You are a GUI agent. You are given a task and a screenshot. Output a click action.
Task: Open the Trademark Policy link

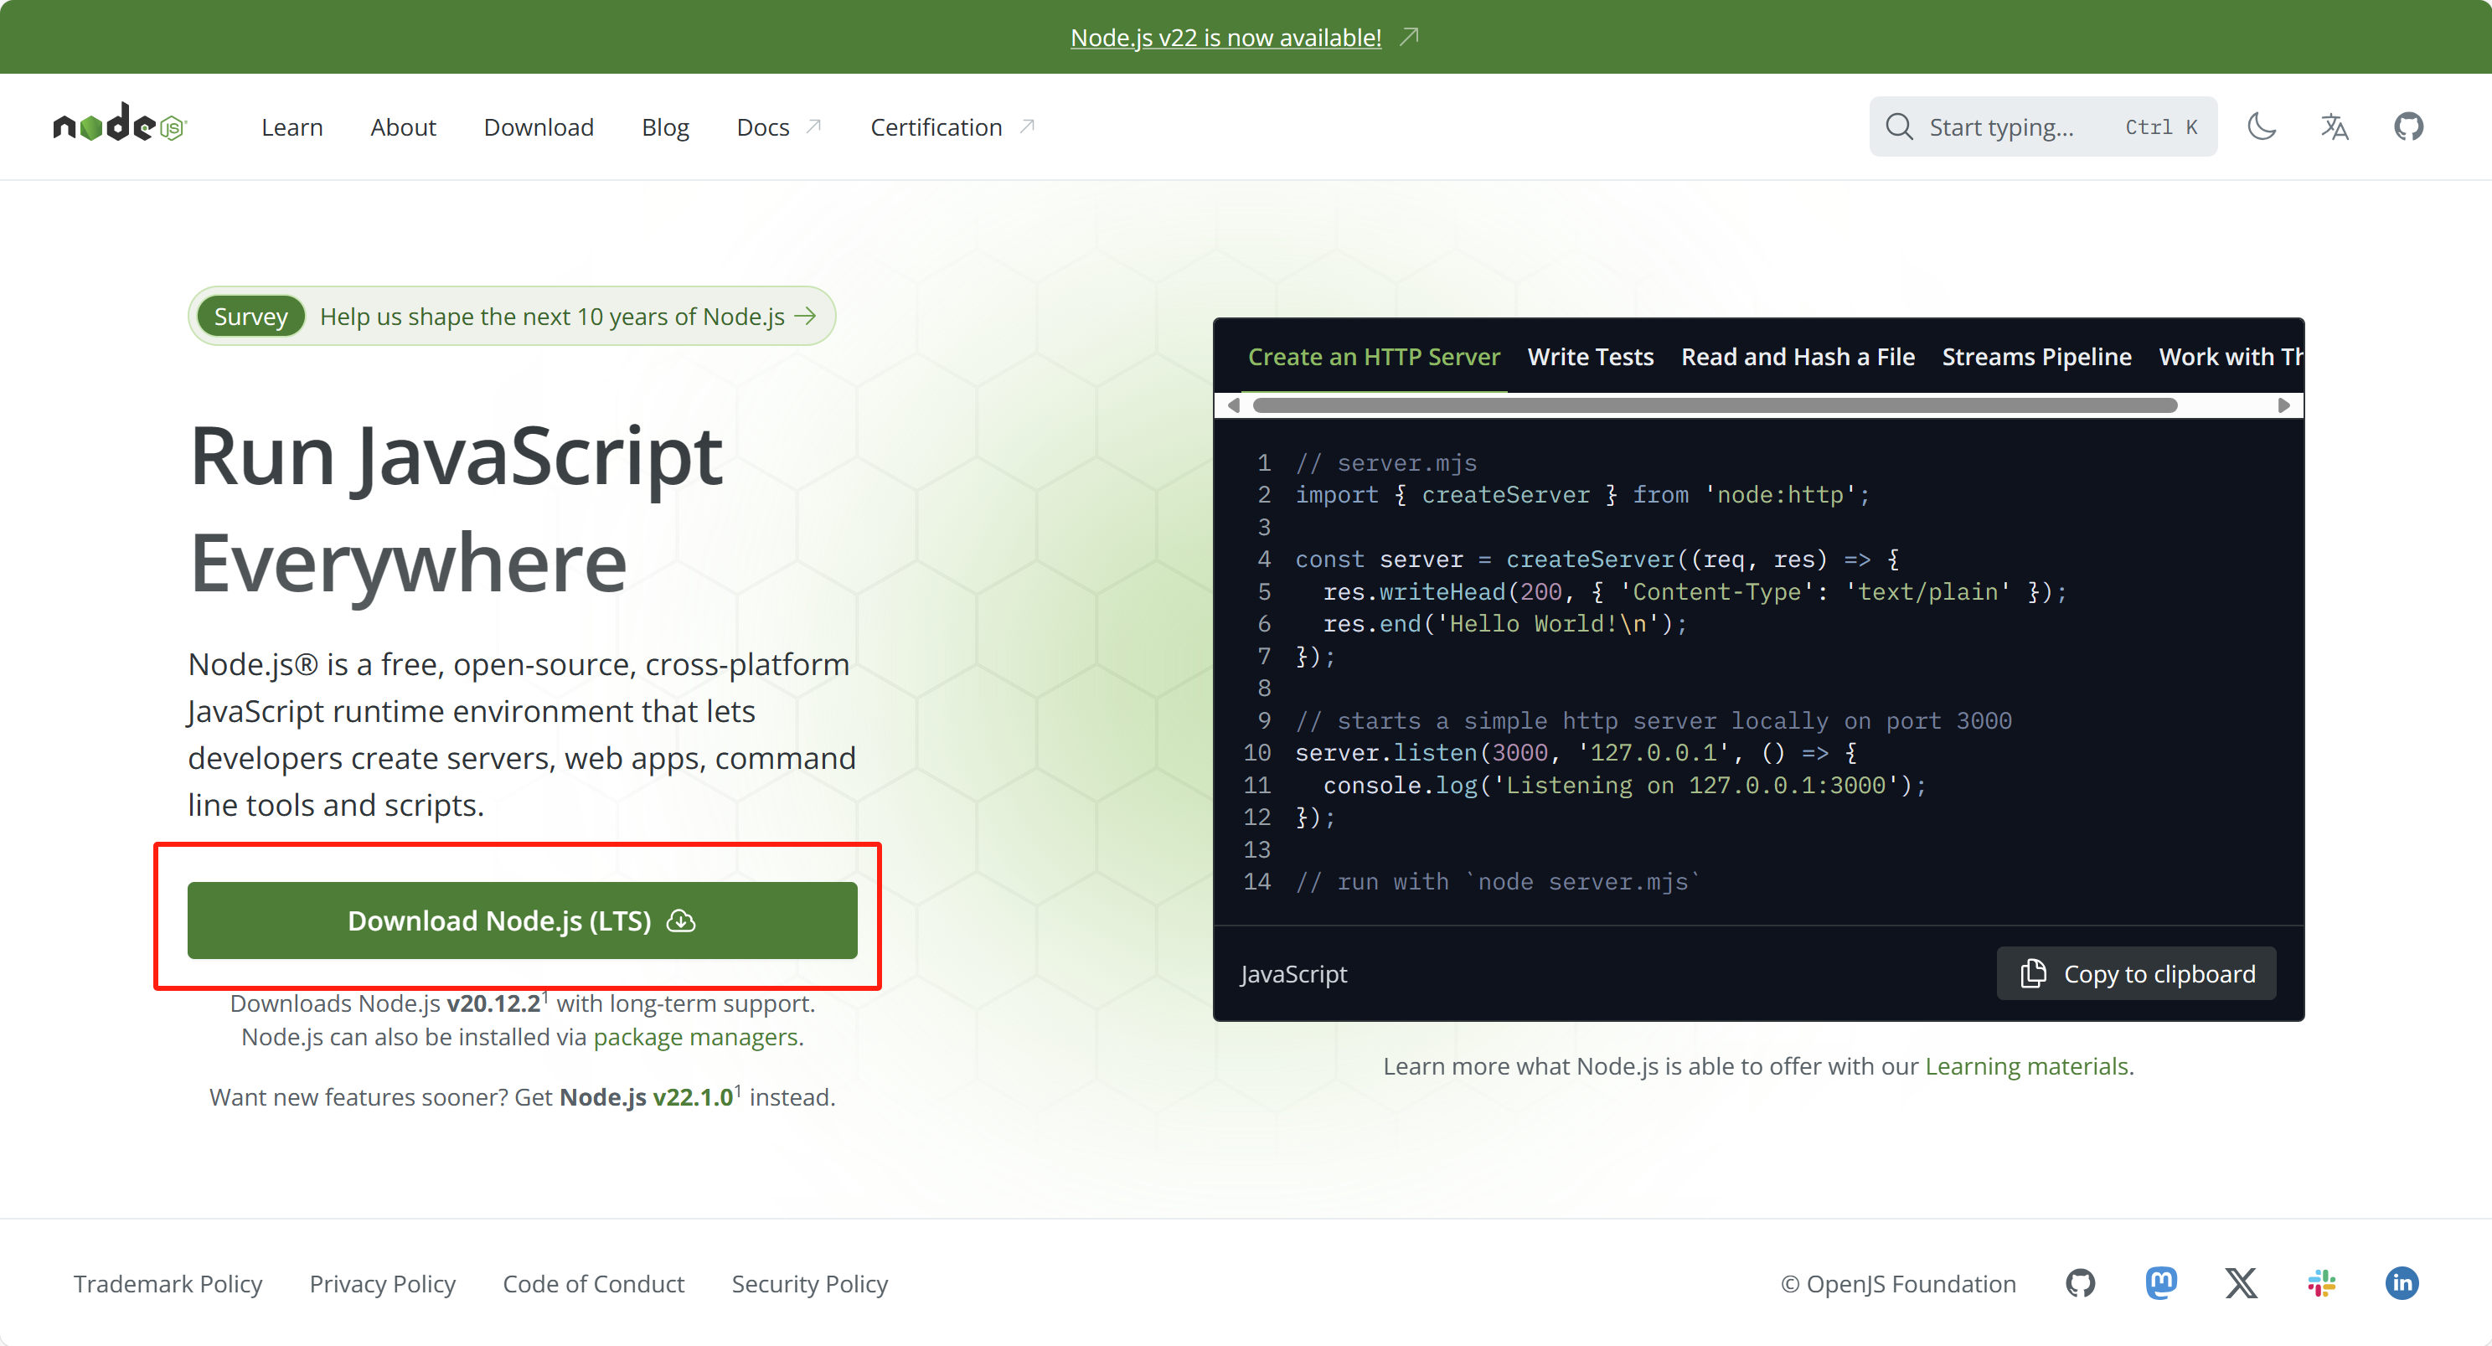click(x=168, y=1283)
